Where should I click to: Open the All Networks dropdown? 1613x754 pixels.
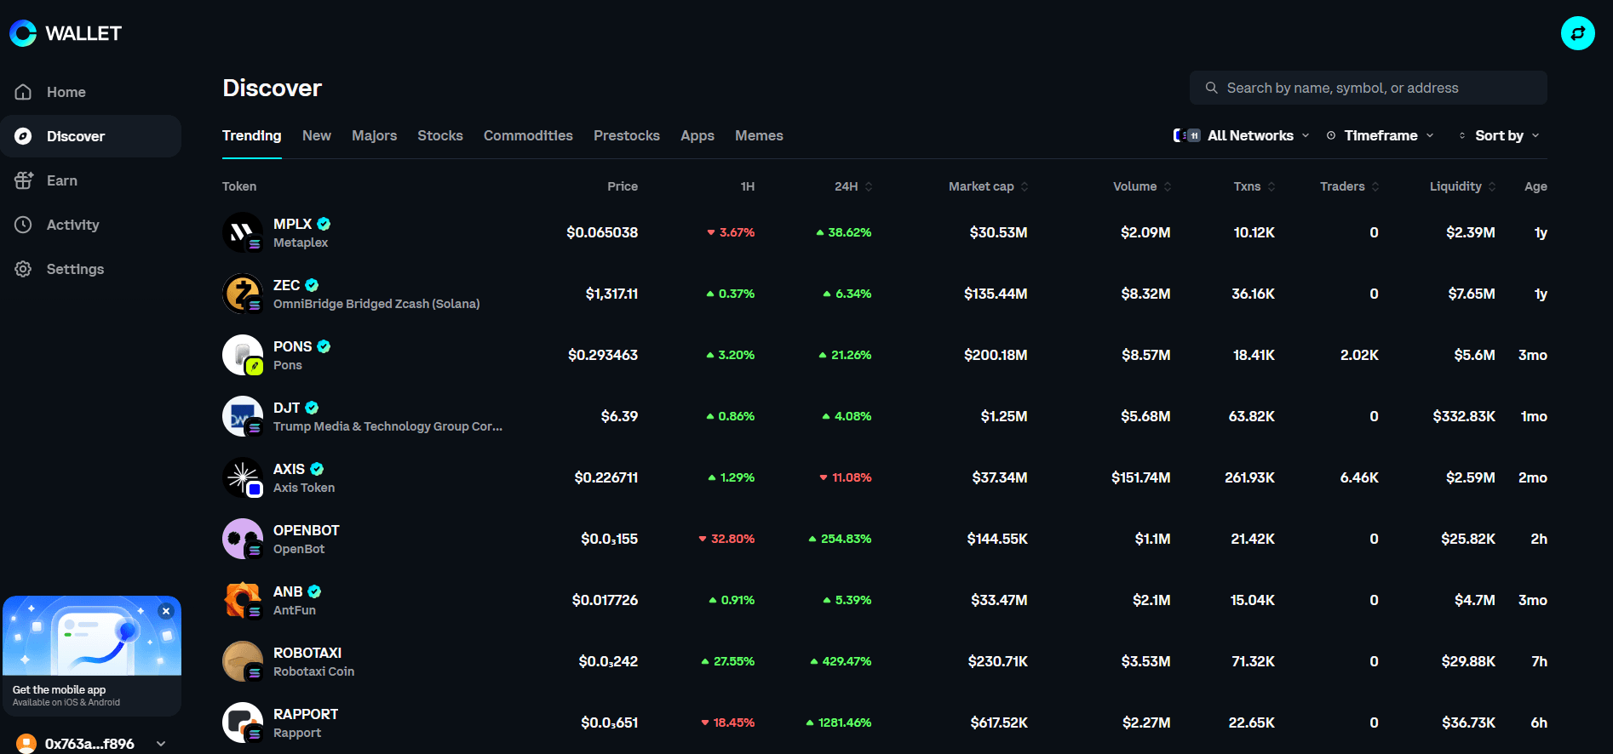pyautogui.click(x=1241, y=135)
